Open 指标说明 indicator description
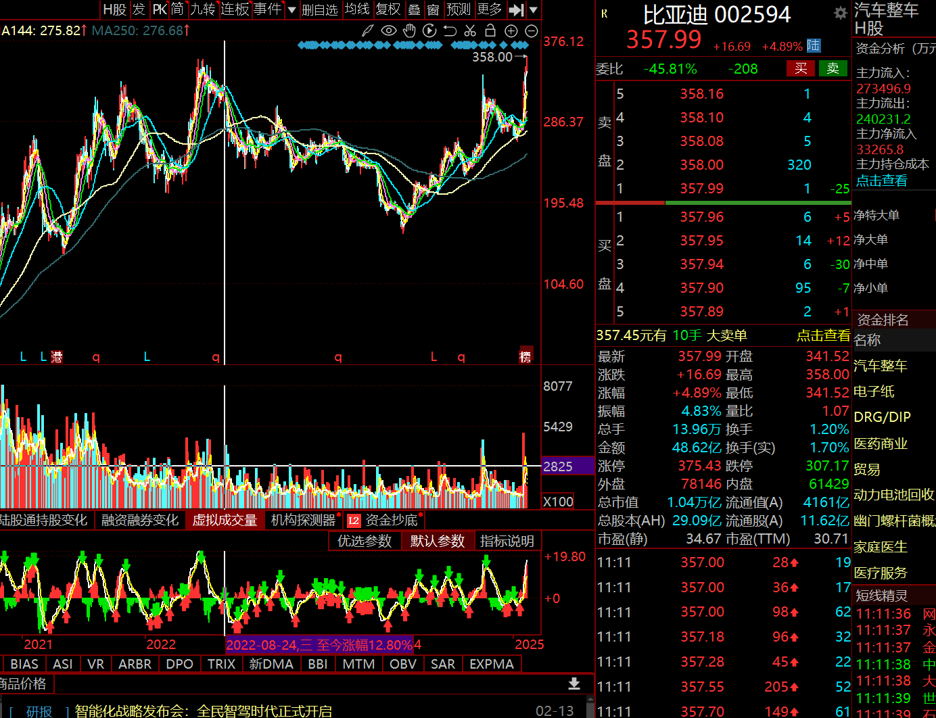Viewport: 936px width, 718px height. [x=507, y=541]
